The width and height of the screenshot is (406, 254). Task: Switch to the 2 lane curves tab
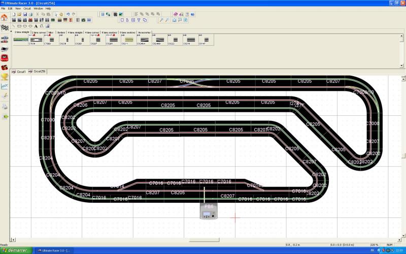[40, 32]
